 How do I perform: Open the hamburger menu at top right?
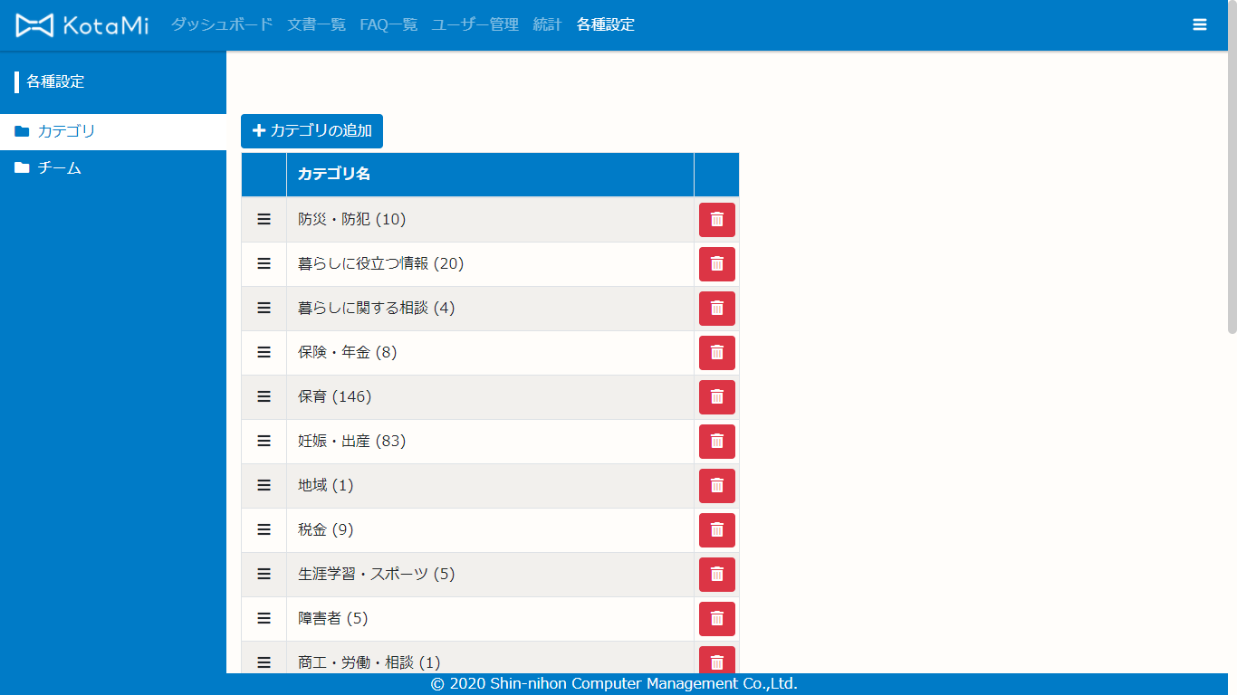click(x=1200, y=25)
